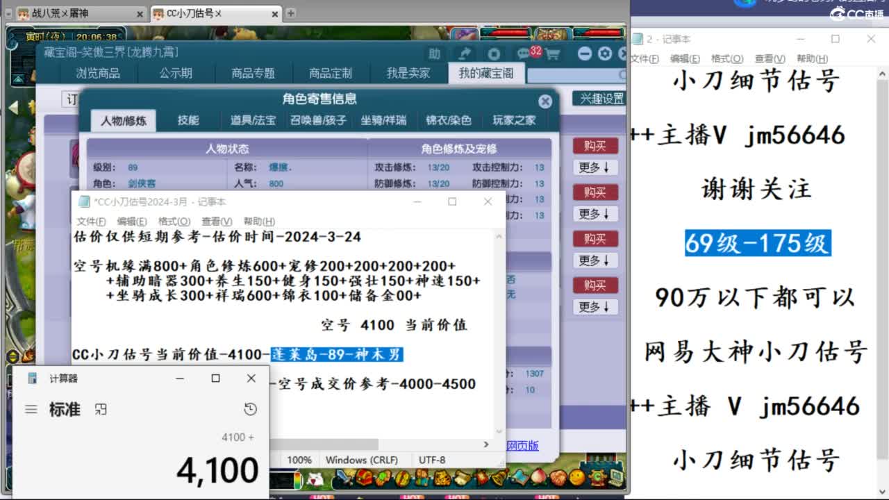Switch to the 召唤兽/孩子 tab

318,120
